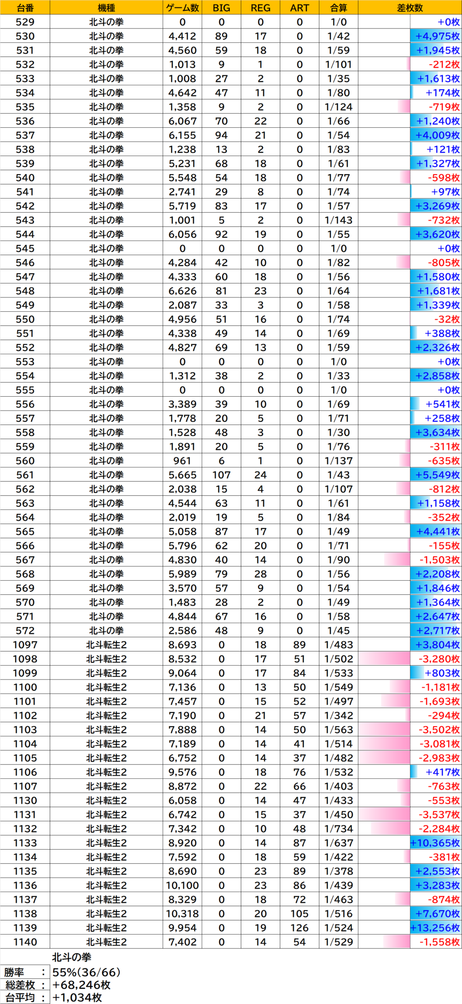Screen dimensions: 462x1004
Task: Click machine number 561 cell
Action: (25, 475)
